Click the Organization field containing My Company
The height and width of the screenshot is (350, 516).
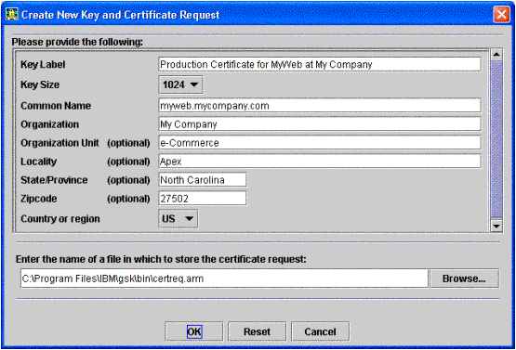point(320,124)
